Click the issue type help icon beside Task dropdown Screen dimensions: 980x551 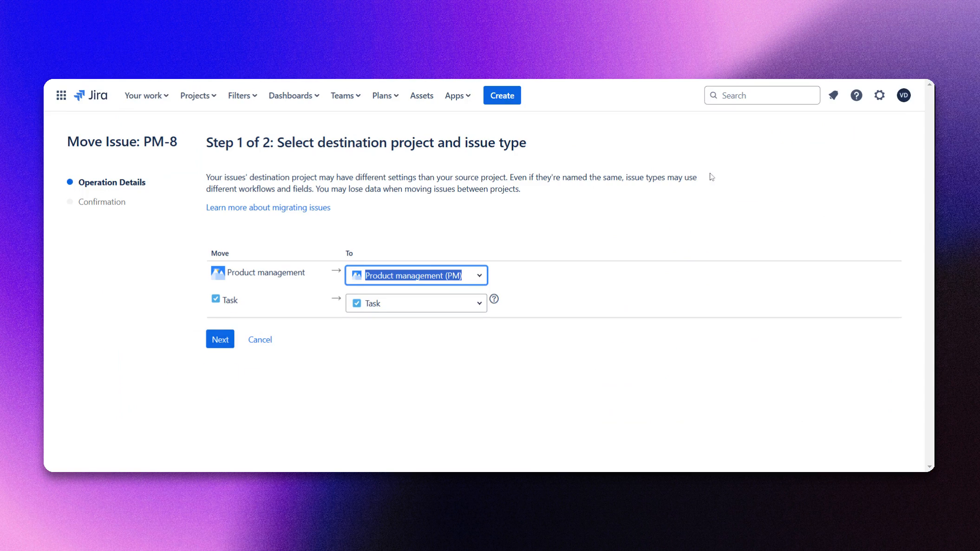[x=494, y=299]
